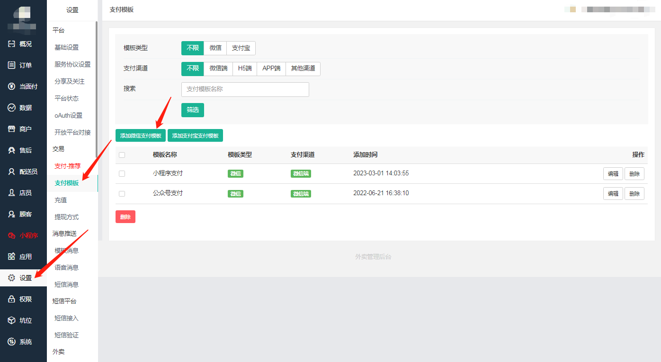Open the 权限 lock icon
The height and width of the screenshot is (362, 661).
click(x=12, y=299)
